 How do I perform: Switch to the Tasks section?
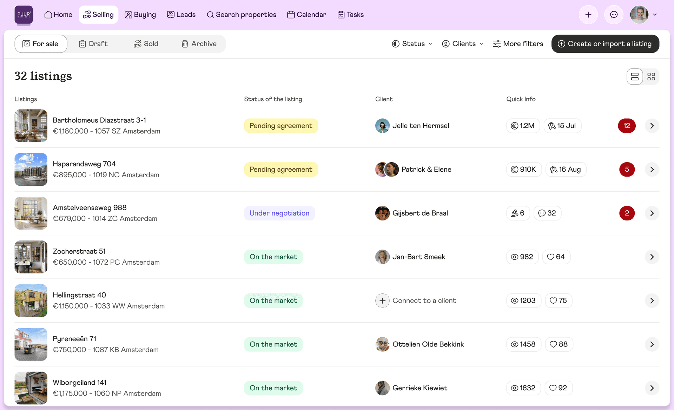pyautogui.click(x=350, y=14)
